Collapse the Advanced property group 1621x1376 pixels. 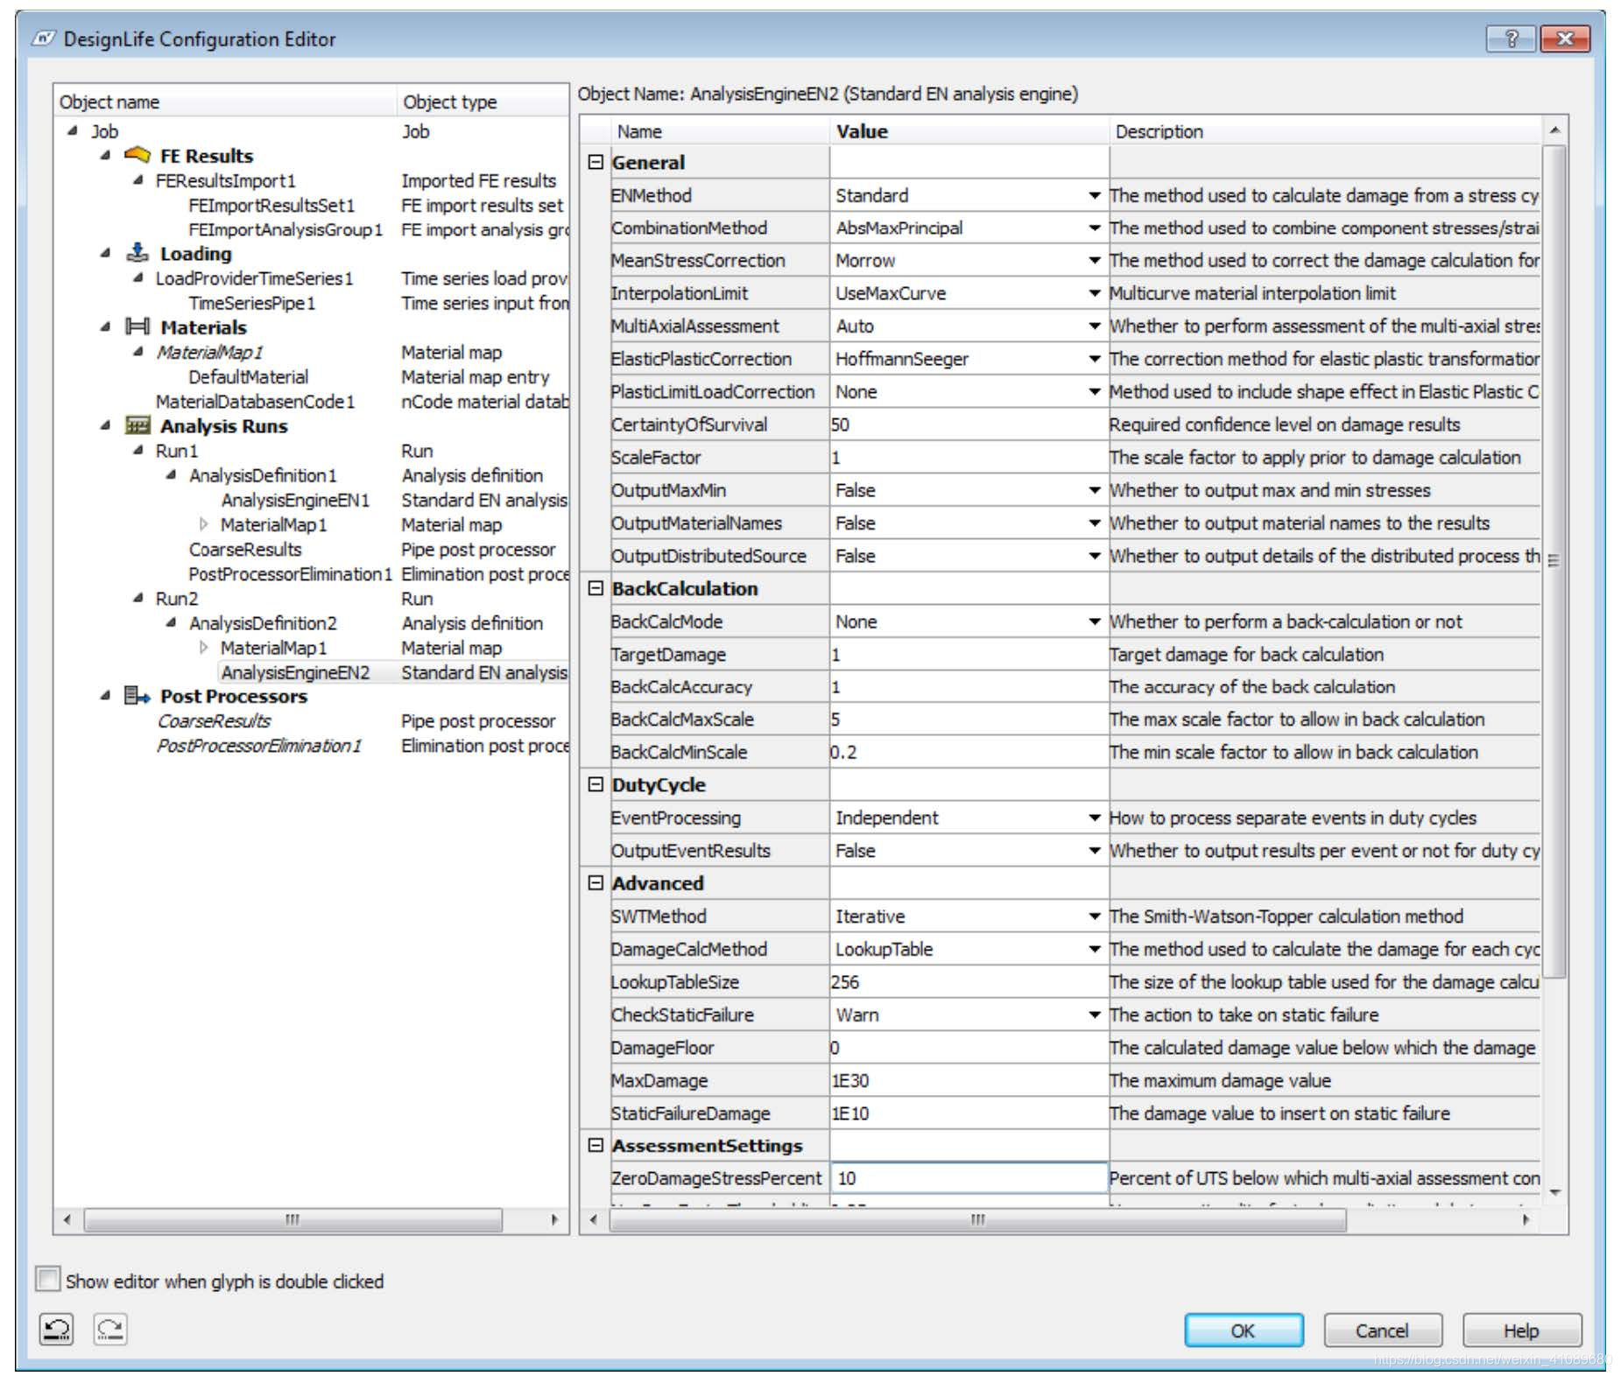[x=596, y=883]
